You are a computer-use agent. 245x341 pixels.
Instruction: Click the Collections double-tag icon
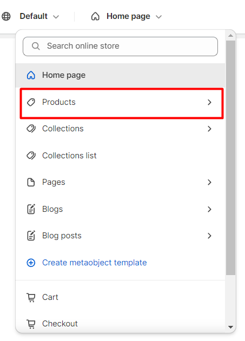(31, 129)
